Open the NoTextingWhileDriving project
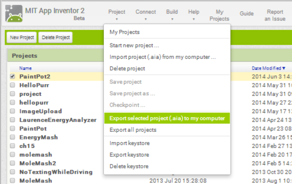292x184 pixels. point(56,172)
